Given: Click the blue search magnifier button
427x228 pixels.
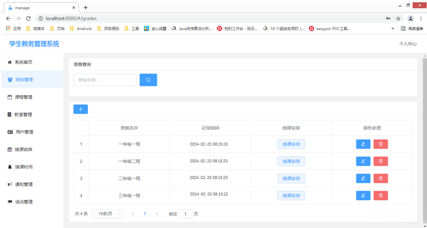Looking at the screenshot, I should point(148,80).
